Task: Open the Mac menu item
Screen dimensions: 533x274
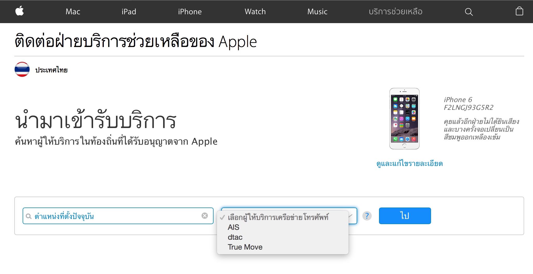Action: tap(73, 12)
